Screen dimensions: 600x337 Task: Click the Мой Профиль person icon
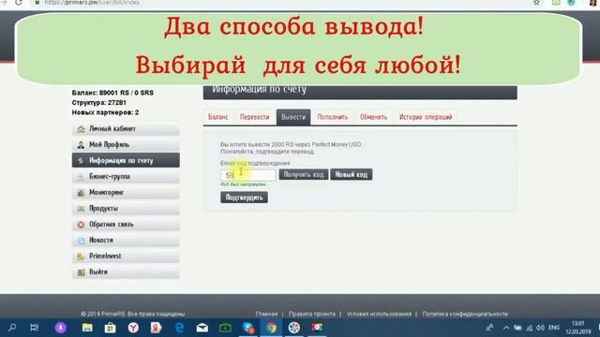pos(81,145)
